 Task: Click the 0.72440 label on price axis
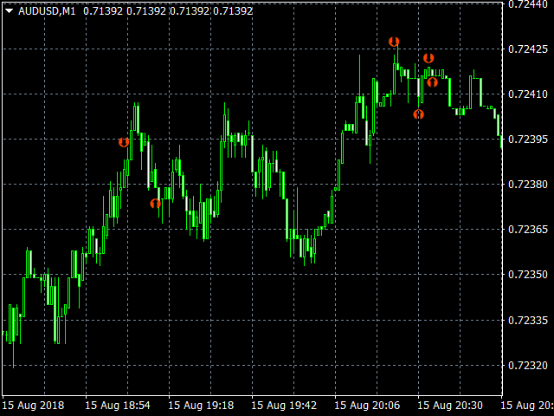click(x=527, y=4)
